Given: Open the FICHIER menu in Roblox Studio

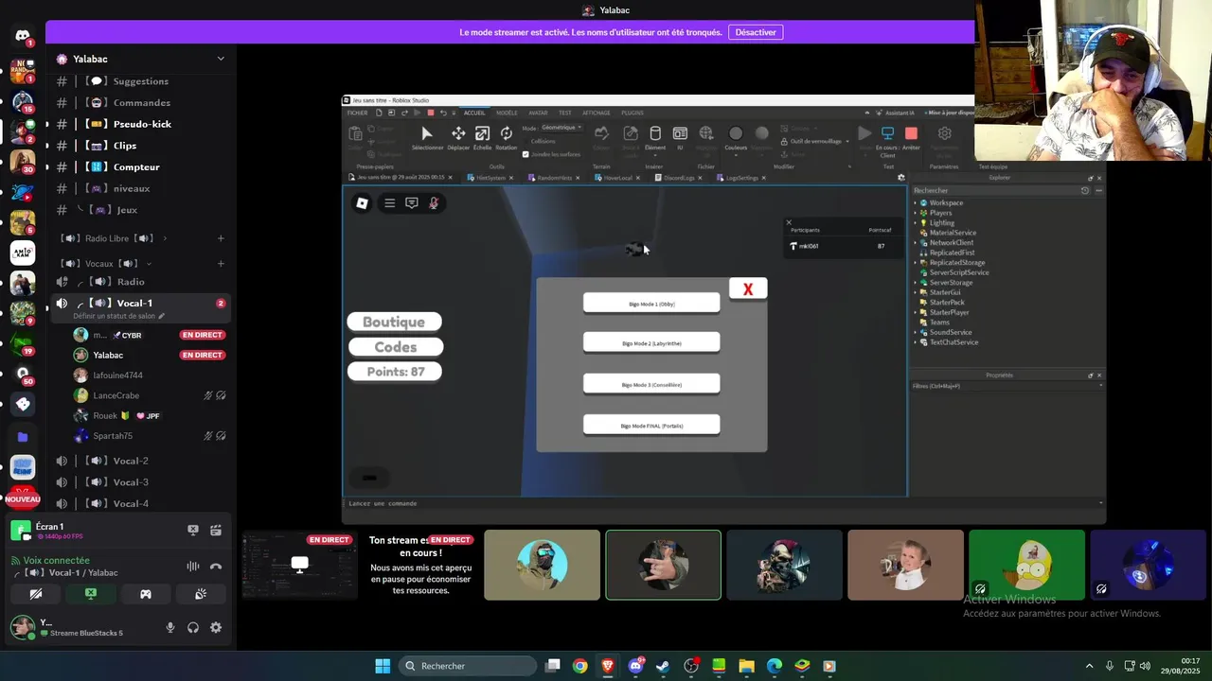Looking at the screenshot, I should point(357,113).
